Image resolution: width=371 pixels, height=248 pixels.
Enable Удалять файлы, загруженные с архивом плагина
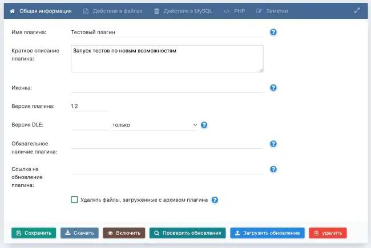[74, 200]
